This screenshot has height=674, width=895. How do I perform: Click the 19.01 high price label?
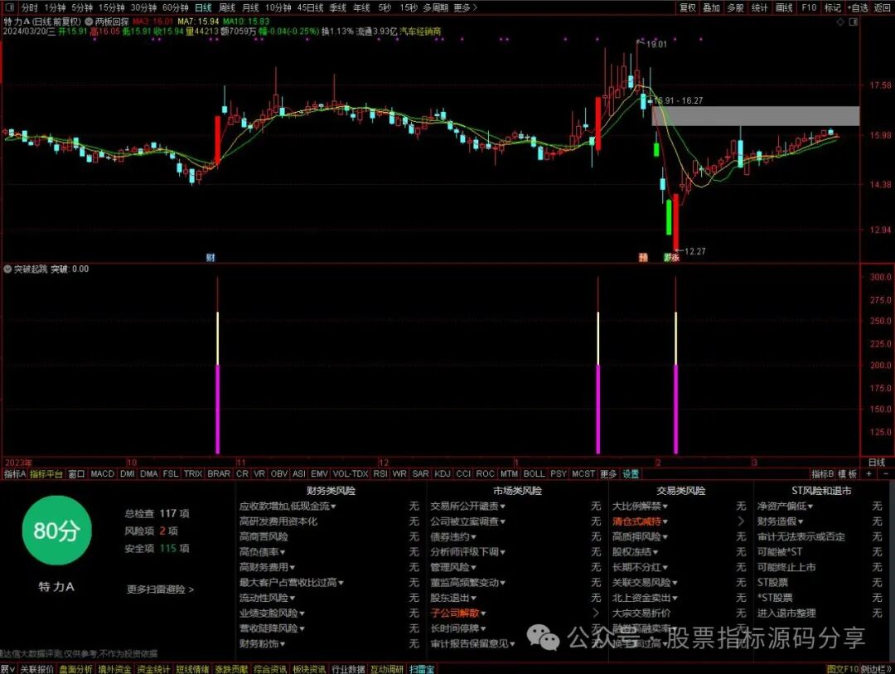pyautogui.click(x=656, y=44)
